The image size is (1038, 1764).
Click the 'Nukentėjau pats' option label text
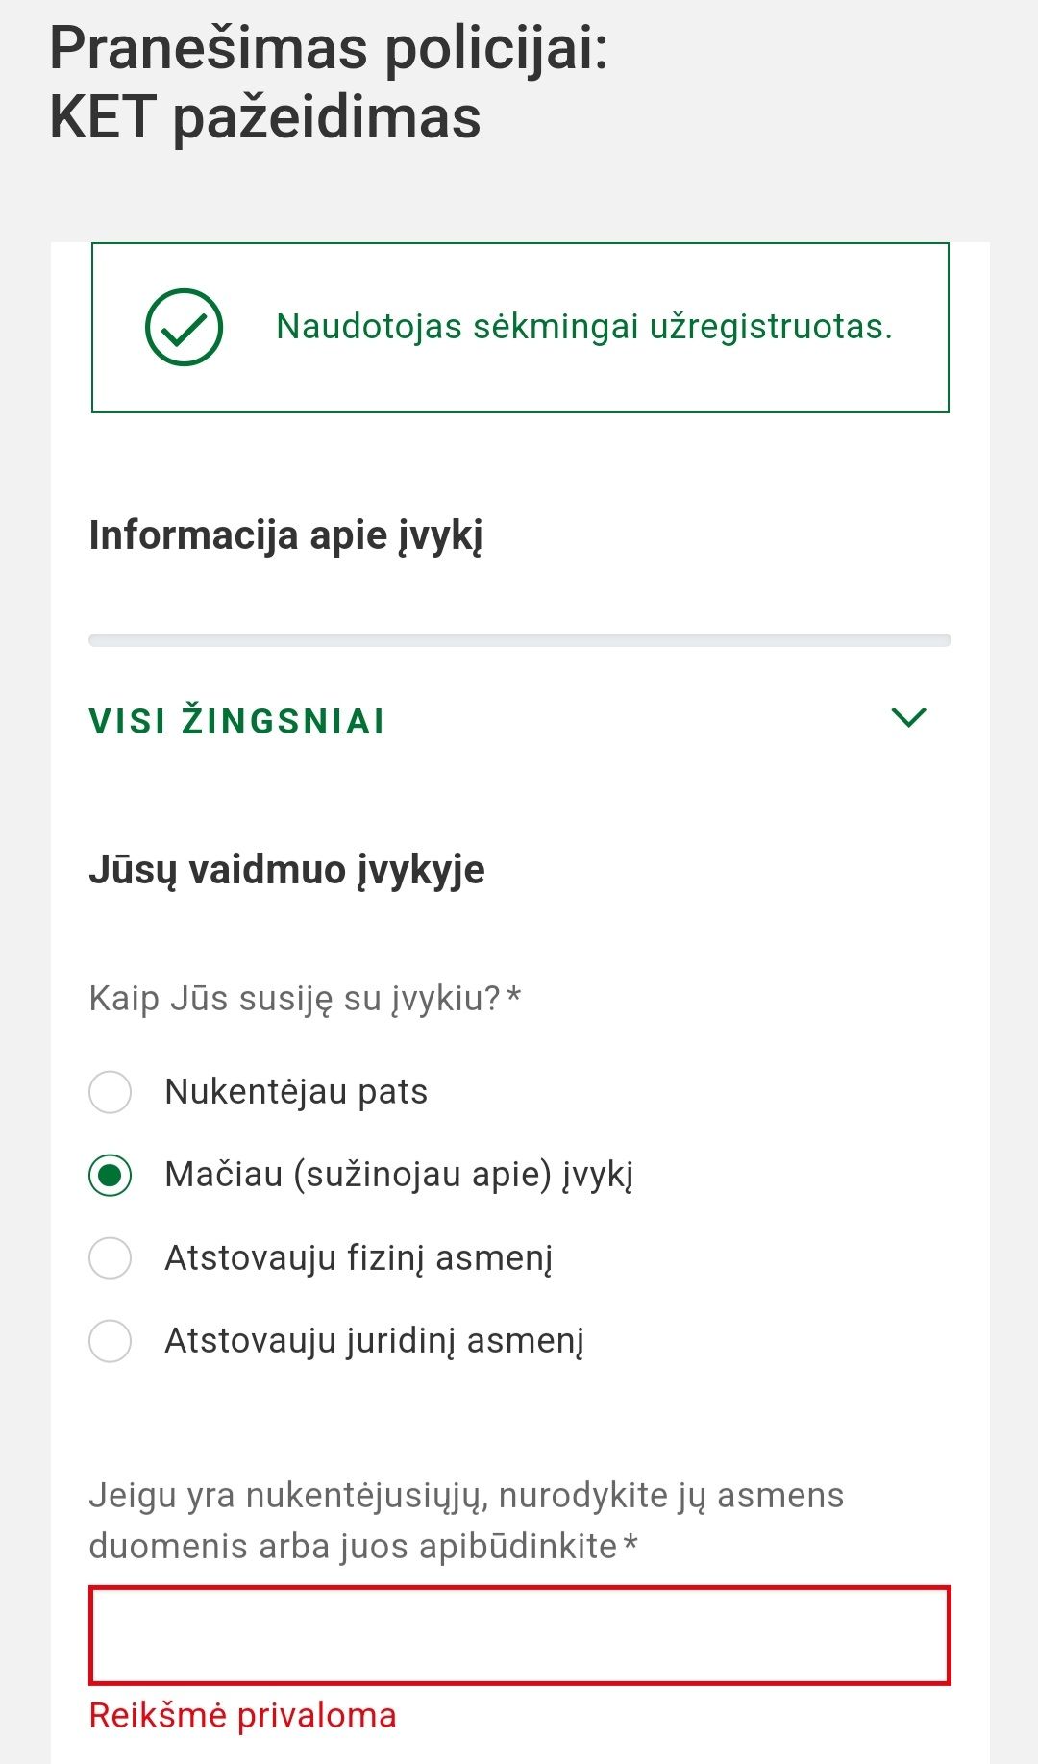click(296, 1092)
